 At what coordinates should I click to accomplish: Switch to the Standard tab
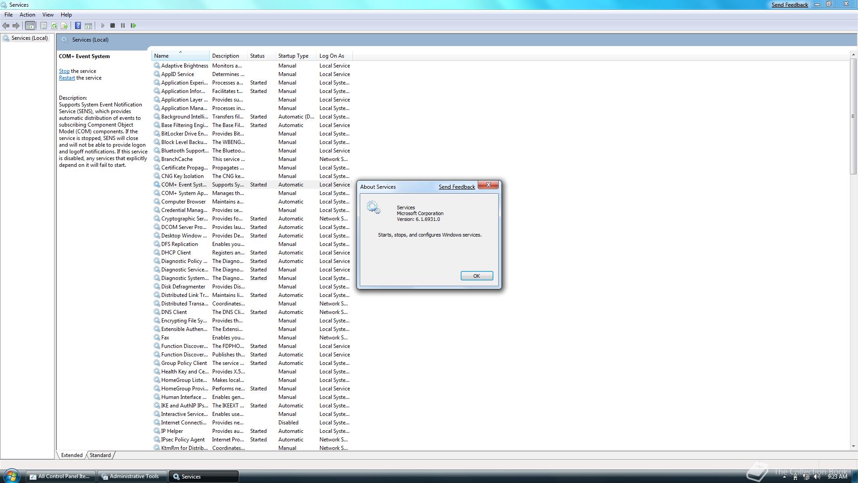[x=100, y=455]
